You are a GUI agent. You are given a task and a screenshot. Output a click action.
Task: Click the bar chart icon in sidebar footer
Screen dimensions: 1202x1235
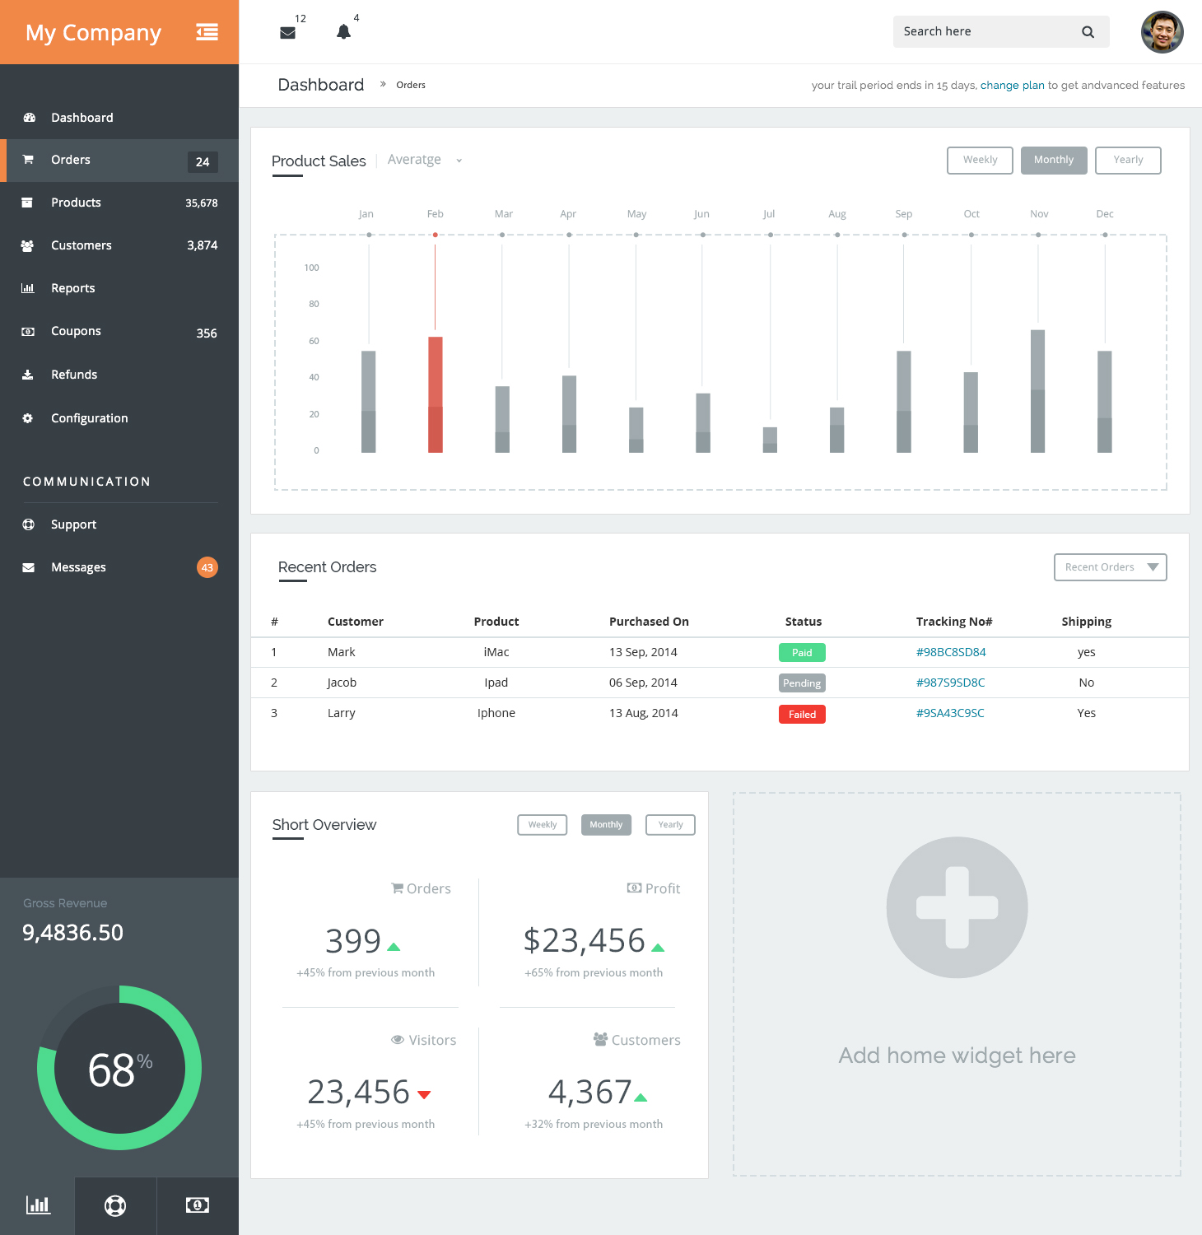(x=38, y=1205)
